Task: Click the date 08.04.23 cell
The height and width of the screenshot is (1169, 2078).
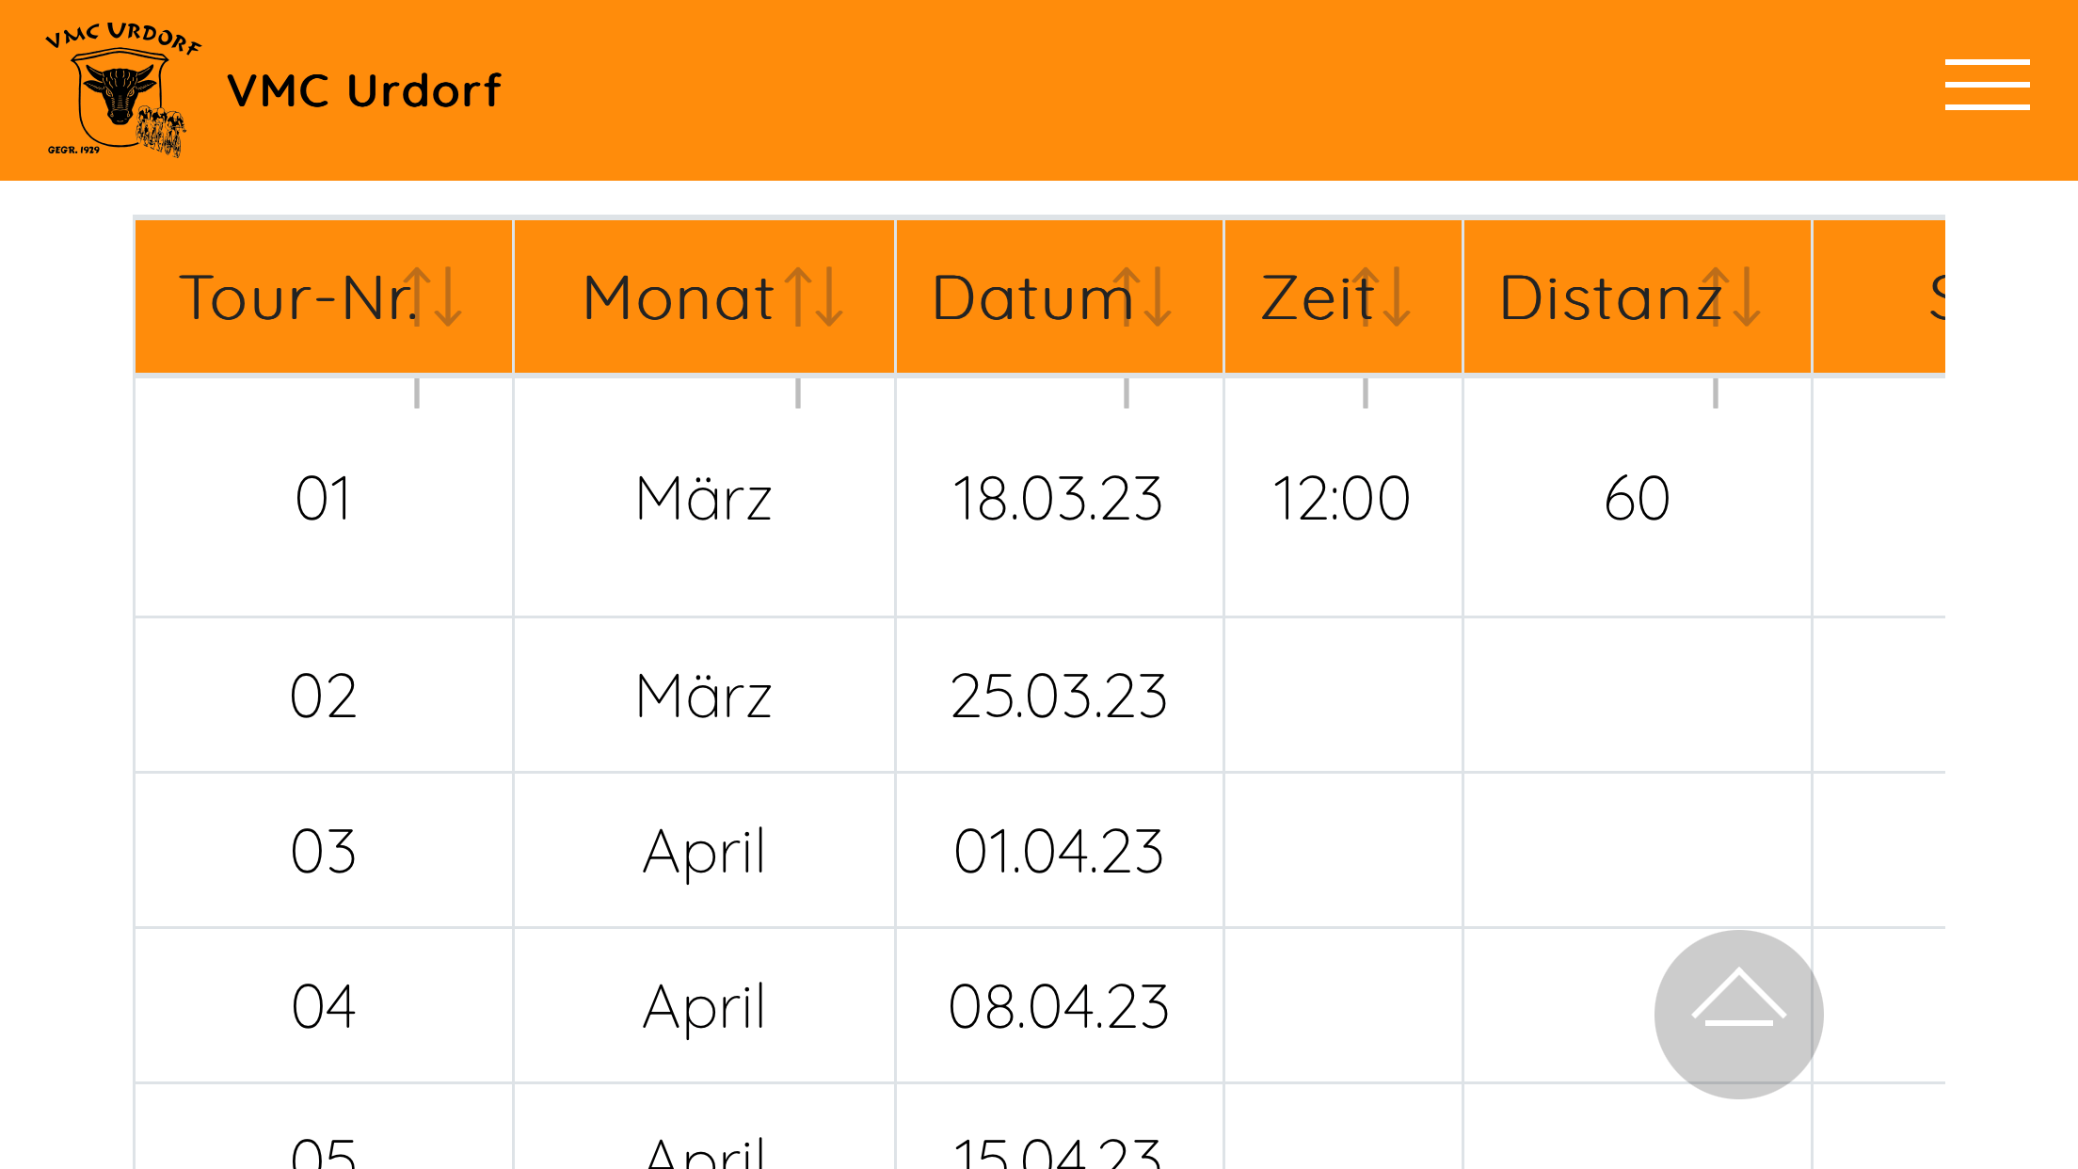Action: click(x=1059, y=1006)
